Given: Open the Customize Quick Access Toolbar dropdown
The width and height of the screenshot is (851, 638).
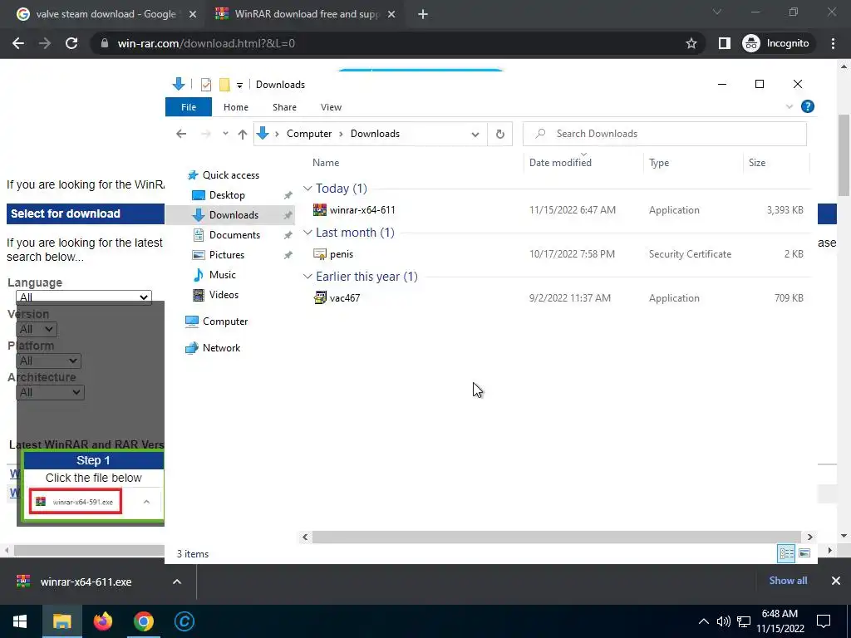Looking at the screenshot, I should pyautogui.click(x=239, y=86).
